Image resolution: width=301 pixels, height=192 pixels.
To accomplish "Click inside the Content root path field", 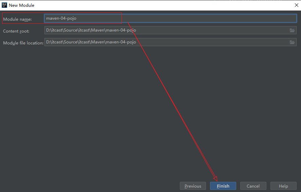I will coord(204,30).
